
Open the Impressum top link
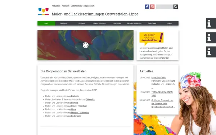(89, 6)
